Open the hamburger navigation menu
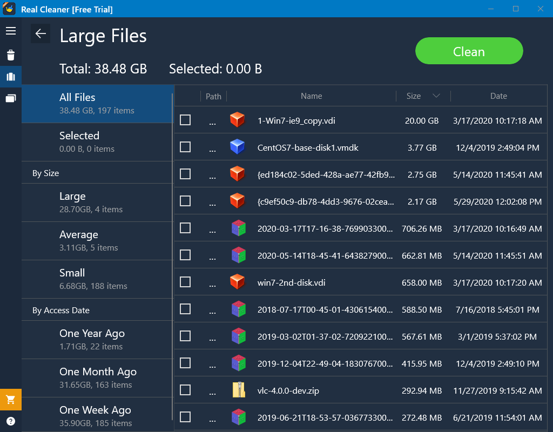The image size is (553, 432). [11, 31]
